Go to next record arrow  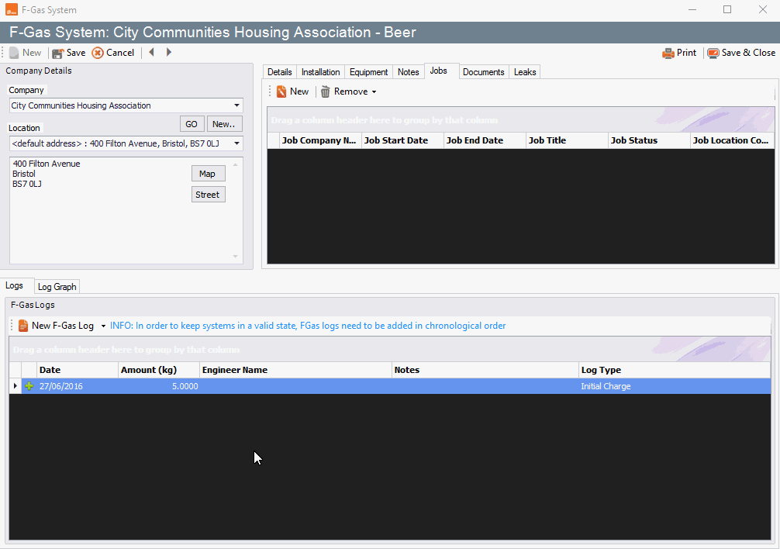(x=169, y=53)
